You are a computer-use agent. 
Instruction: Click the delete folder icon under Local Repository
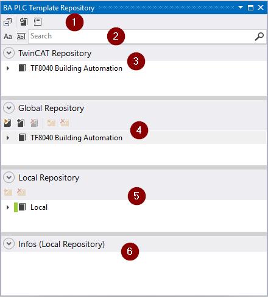21,192
